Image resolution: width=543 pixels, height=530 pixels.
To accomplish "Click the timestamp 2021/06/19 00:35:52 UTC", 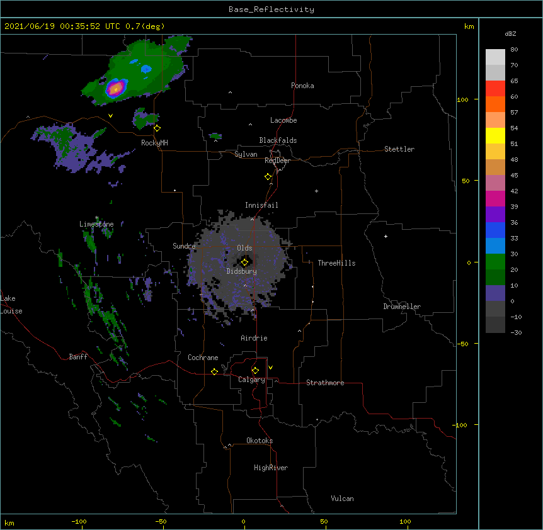I will 62,26.
